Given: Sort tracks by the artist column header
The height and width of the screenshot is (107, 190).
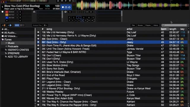Looking at the screenshot, I should tap(129, 29).
